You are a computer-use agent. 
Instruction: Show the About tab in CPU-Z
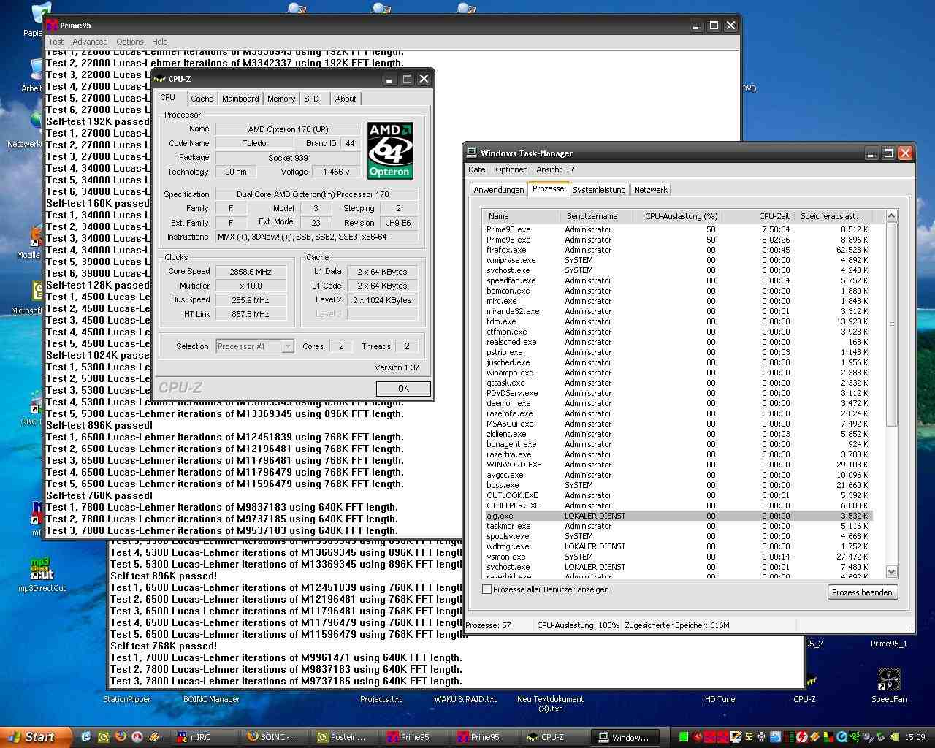[x=346, y=99]
